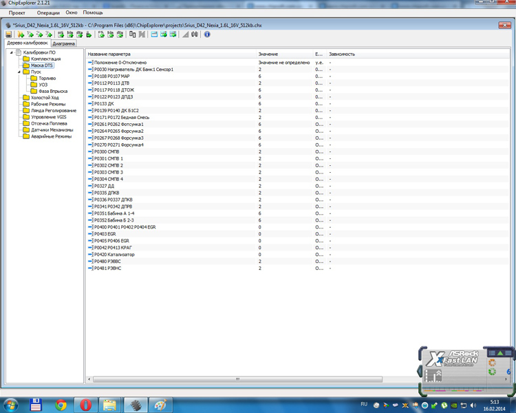The width and height of the screenshot is (516, 413).
Task: Collapse the Калибровки ПО root node
Action: coord(10,52)
